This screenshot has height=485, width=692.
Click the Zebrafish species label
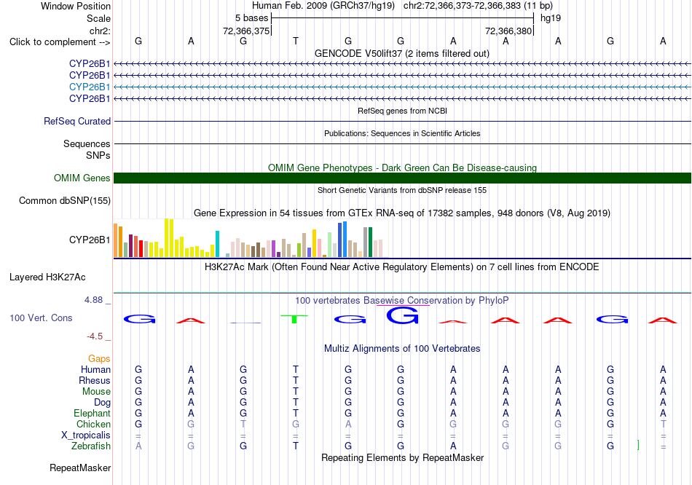click(91, 446)
